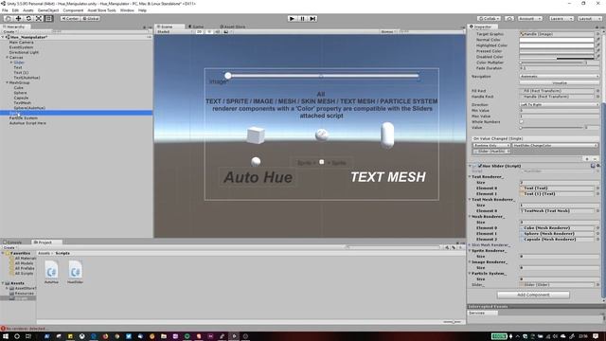Pick Normal Color with eyedropper icon

coord(597,40)
